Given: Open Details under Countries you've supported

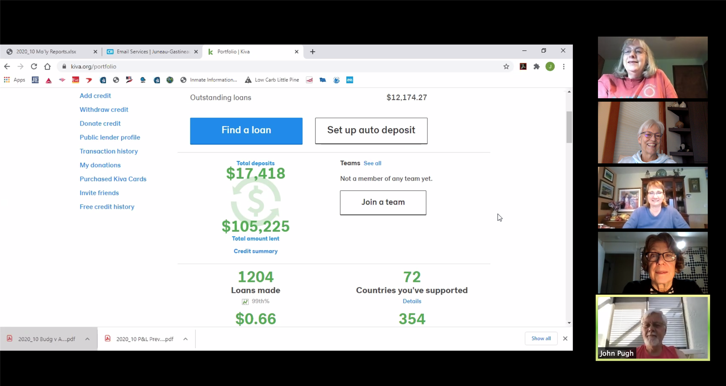Looking at the screenshot, I should (x=412, y=301).
